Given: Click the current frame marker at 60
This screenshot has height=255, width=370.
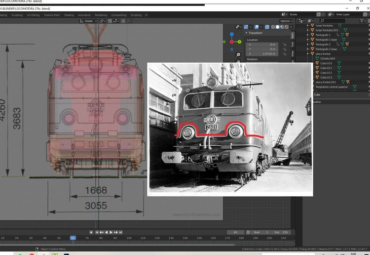Looking at the screenshot, I should coord(73,238).
